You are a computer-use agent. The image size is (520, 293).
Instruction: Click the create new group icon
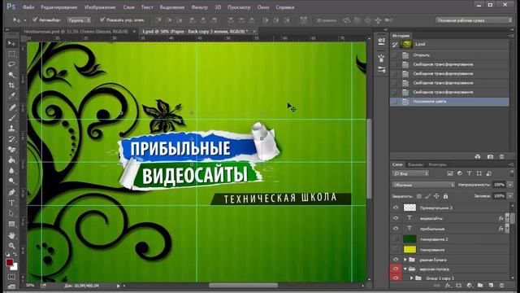click(480, 286)
